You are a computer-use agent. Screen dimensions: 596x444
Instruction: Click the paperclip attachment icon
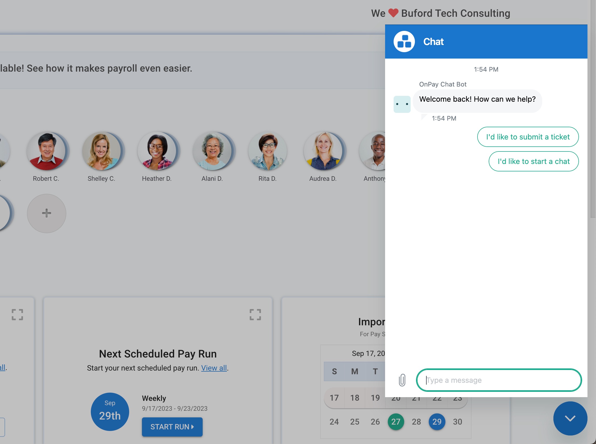coord(402,380)
